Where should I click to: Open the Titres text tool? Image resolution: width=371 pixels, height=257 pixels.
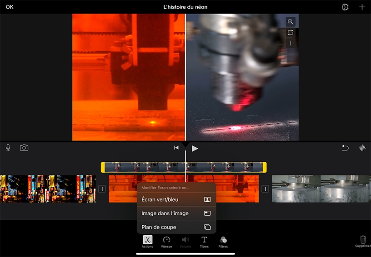(204, 242)
